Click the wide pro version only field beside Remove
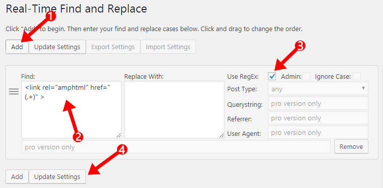 tap(176, 147)
